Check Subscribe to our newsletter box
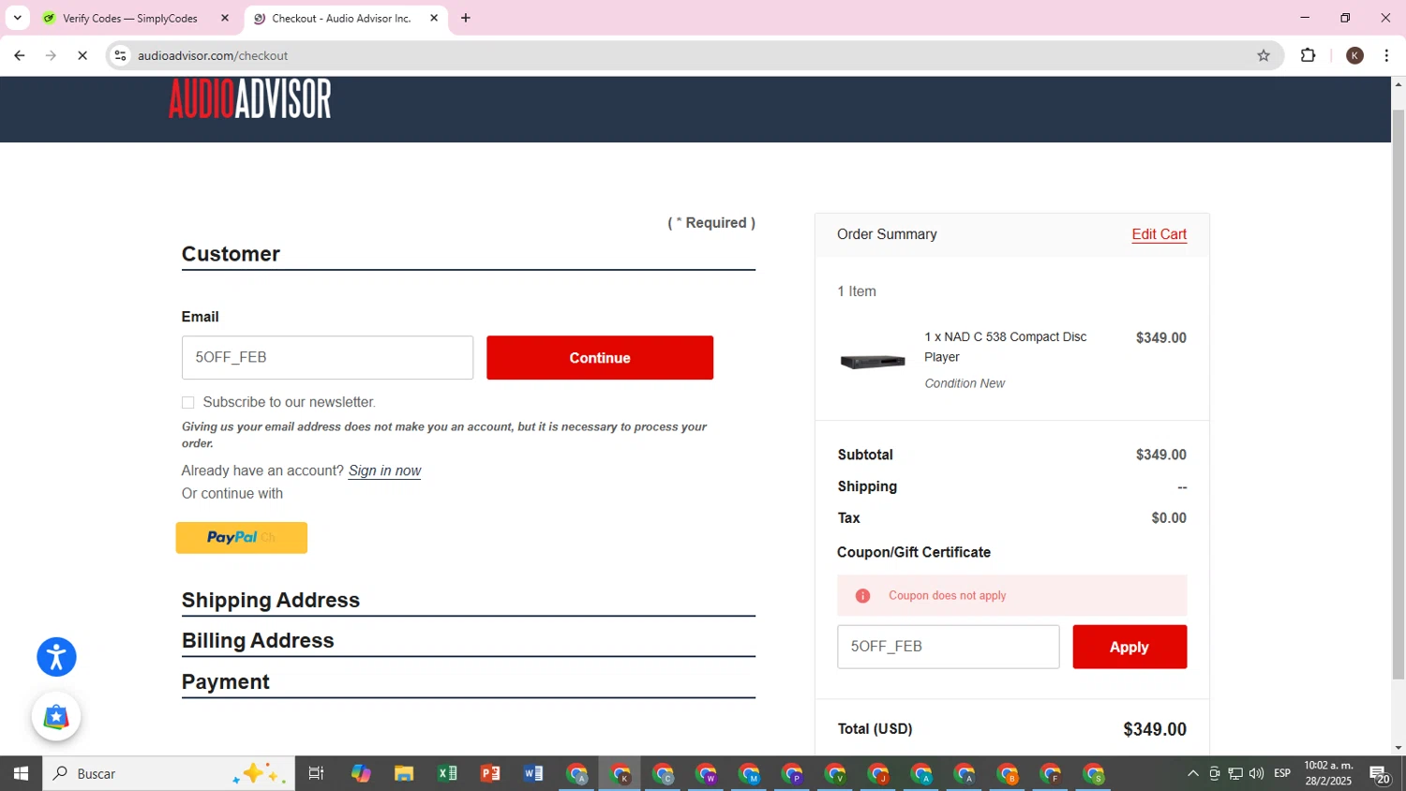This screenshot has width=1406, height=791. click(x=187, y=403)
